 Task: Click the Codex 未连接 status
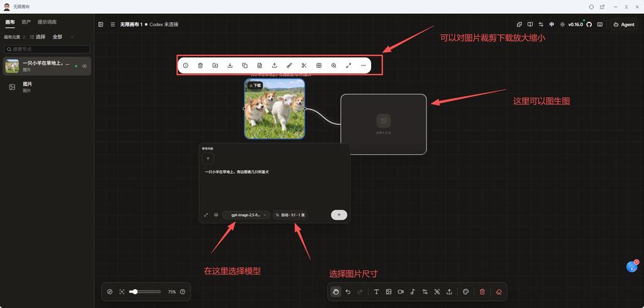(x=164, y=25)
